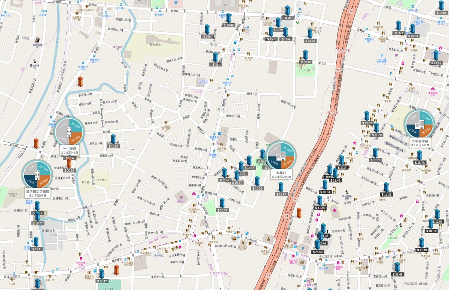Select the $11.07 building marker
Screen dimensions: 449x290
click(x=437, y=214)
